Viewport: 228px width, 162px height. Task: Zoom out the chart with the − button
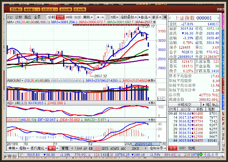[103, 17]
